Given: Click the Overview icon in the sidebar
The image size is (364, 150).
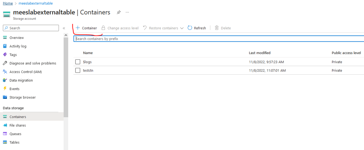Looking at the screenshot, I should 5,38.
